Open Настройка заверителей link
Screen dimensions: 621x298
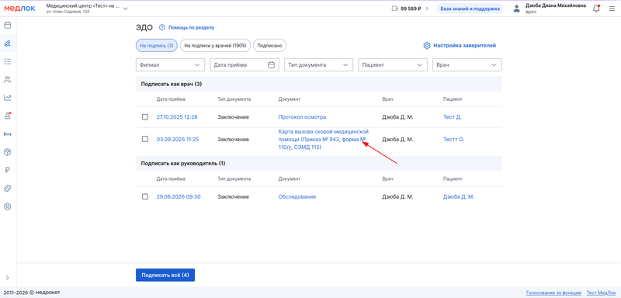tap(460, 46)
